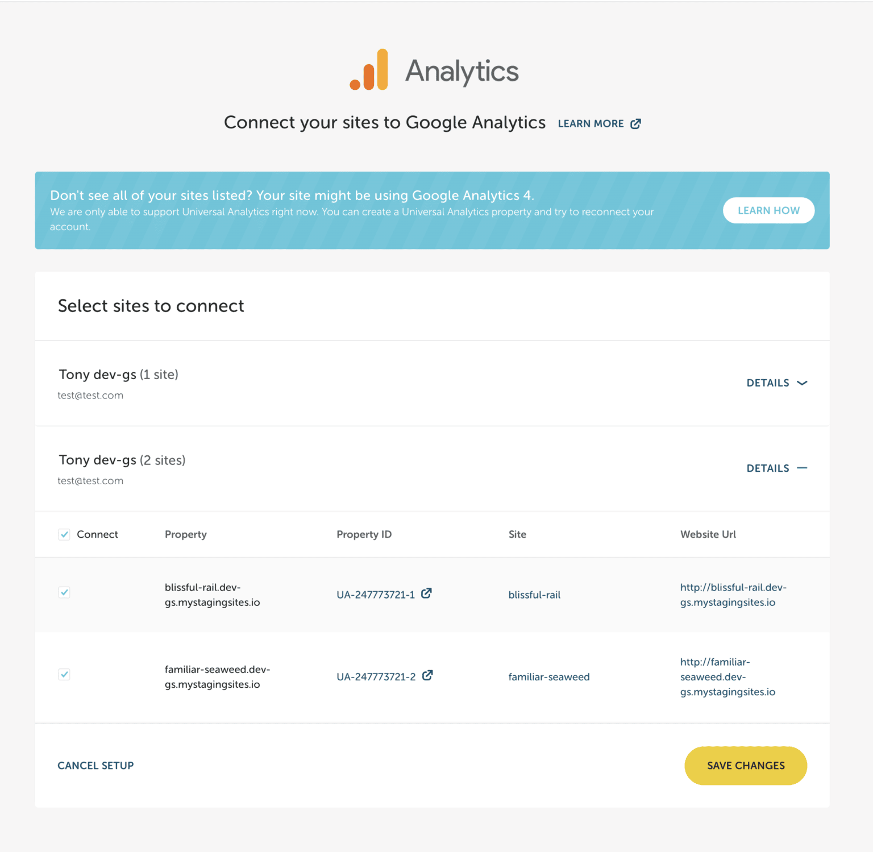Click the UA-247773721-1 property ID link

[x=376, y=595]
